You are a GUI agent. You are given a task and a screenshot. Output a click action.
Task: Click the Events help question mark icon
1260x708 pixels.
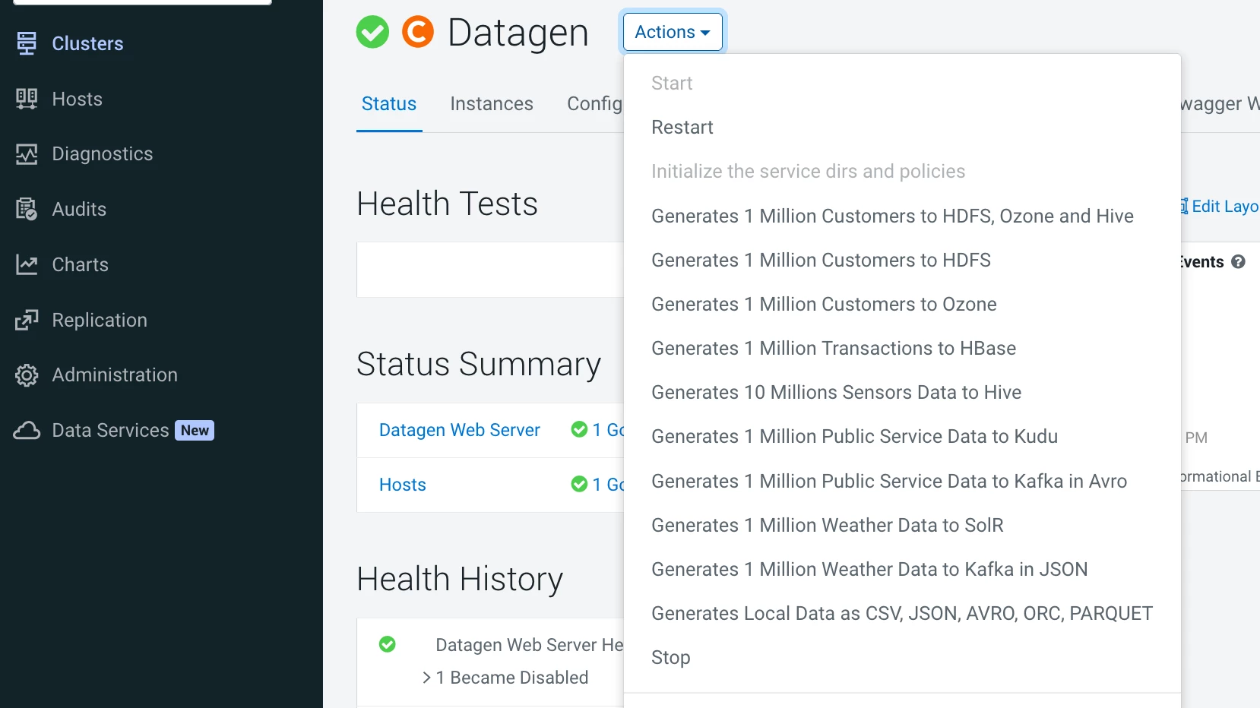[1238, 262]
